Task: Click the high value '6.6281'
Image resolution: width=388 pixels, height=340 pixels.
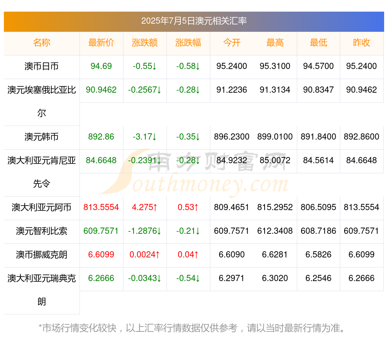Action: (275, 254)
